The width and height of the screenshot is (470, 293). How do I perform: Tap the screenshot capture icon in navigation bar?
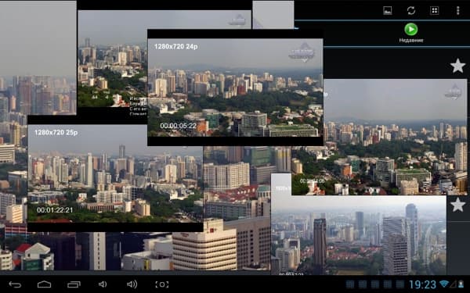(162, 284)
